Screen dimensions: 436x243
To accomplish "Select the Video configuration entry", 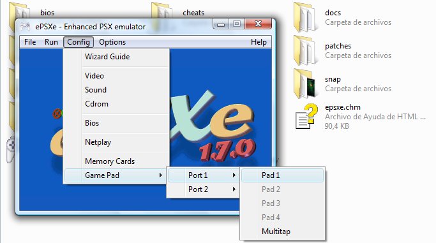I will click(x=117, y=76).
